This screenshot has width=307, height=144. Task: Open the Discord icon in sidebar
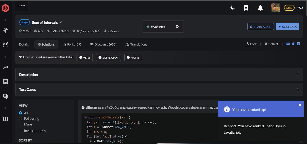[x=5, y=82]
